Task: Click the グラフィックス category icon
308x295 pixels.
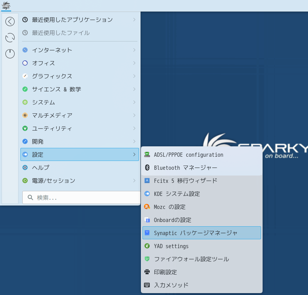Action: pos(25,76)
